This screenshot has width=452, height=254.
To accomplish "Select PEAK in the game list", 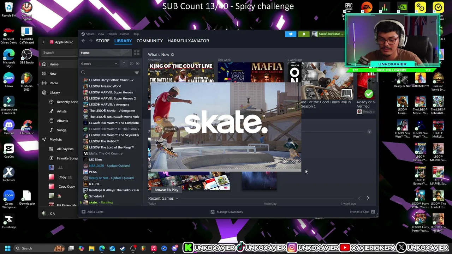I will pyautogui.click(x=93, y=172).
